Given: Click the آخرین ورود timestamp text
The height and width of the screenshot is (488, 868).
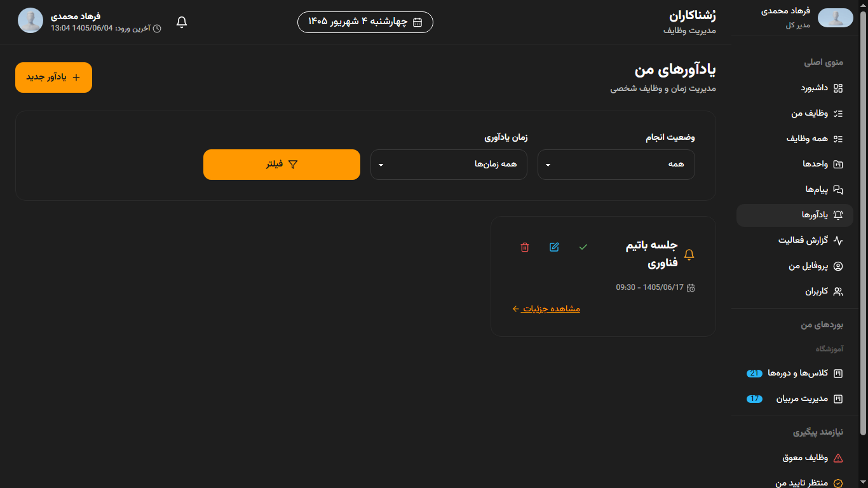Looking at the screenshot, I should [x=101, y=29].
